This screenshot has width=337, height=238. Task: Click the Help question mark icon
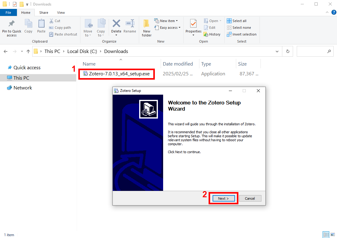click(334, 13)
